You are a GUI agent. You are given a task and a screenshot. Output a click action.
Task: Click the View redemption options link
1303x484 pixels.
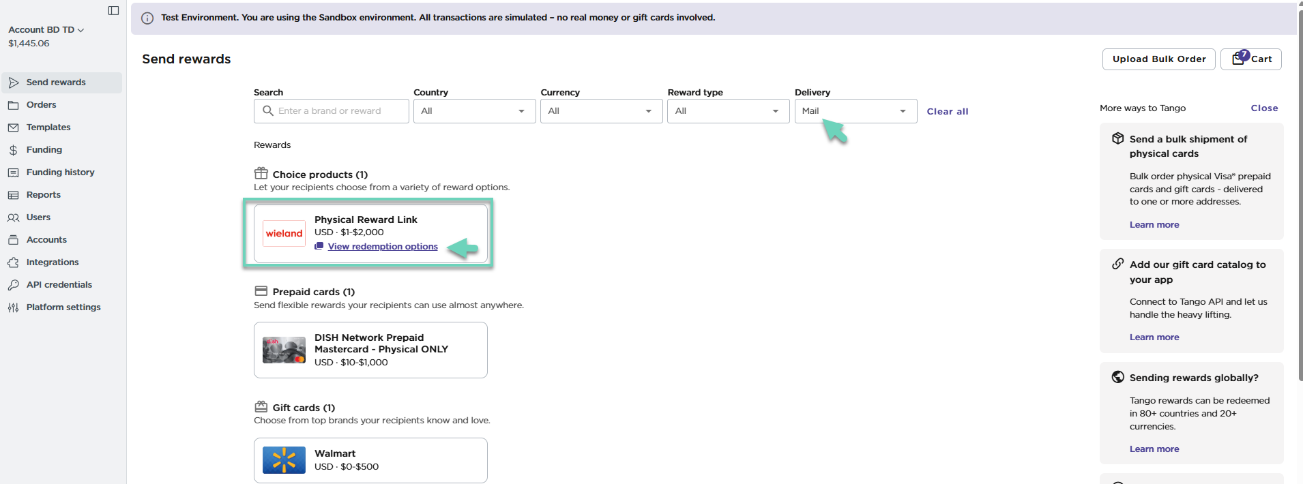pos(383,247)
